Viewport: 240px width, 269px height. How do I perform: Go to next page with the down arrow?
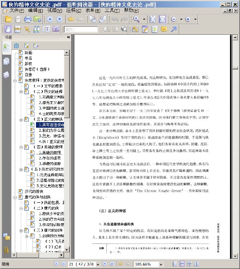(x=60, y=19)
